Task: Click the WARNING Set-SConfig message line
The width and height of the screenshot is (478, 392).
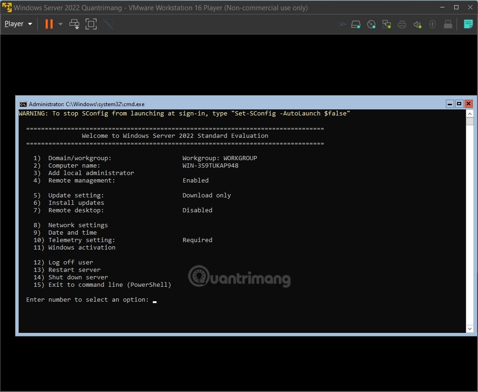Action: click(184, 114)
